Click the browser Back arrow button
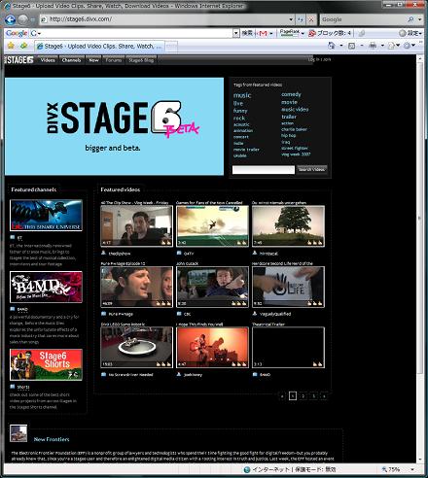Viewport: 428px width, 478px height. coord(11,19)
